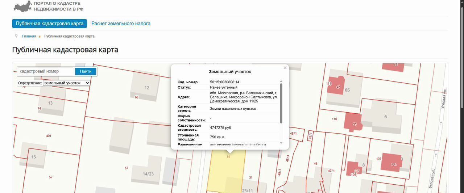464x193 pixels.
Task: Go to the Главная breadcrumb link
Action: tap(29, 36)
